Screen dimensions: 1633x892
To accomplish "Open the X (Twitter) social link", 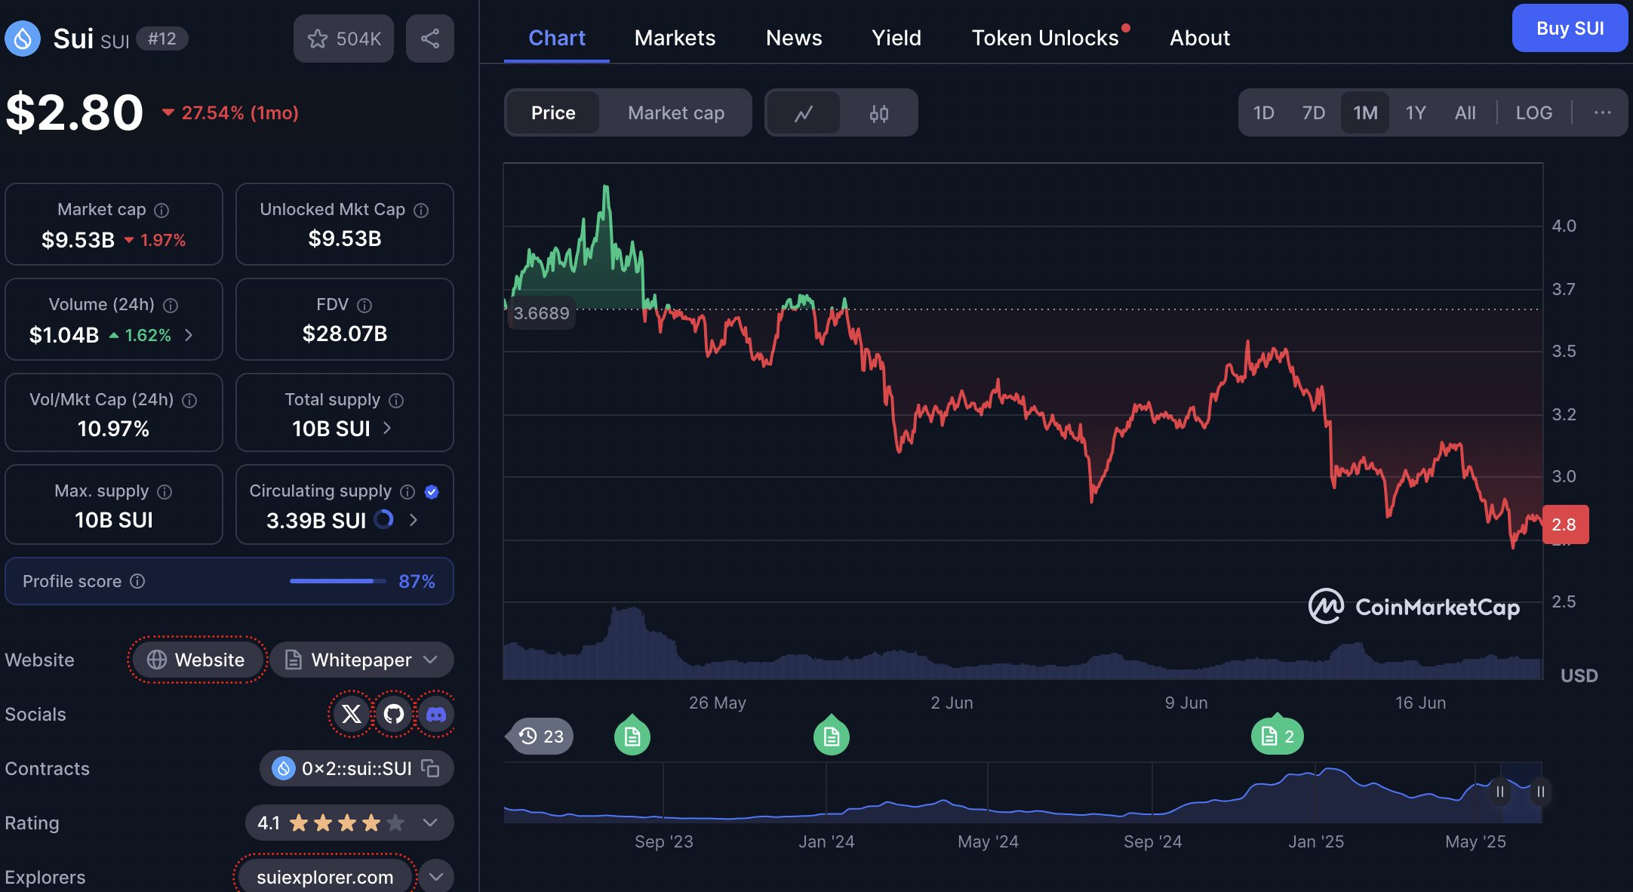I will click(352, 714).
